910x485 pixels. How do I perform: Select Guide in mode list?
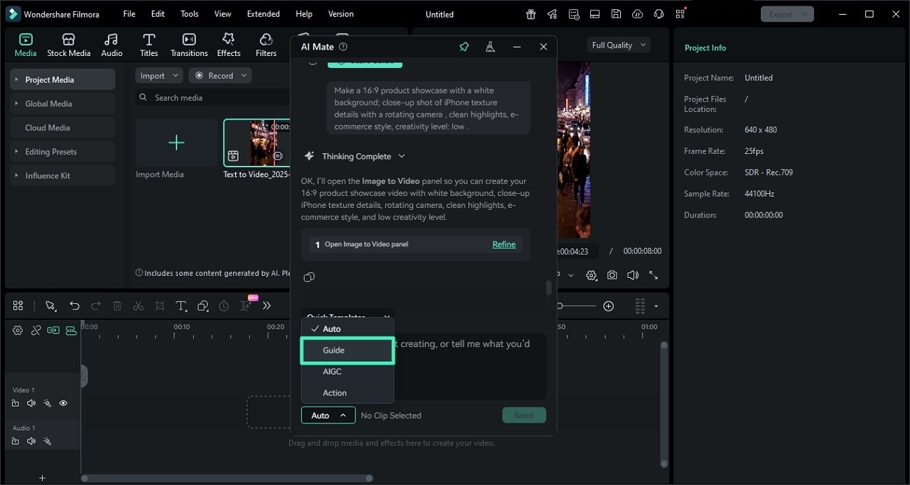tap(347, 350)
